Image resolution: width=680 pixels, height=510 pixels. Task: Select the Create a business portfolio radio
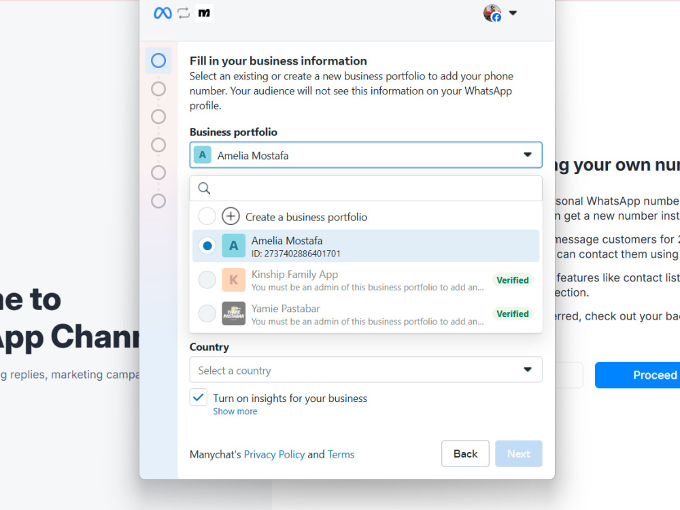(207, 216)
